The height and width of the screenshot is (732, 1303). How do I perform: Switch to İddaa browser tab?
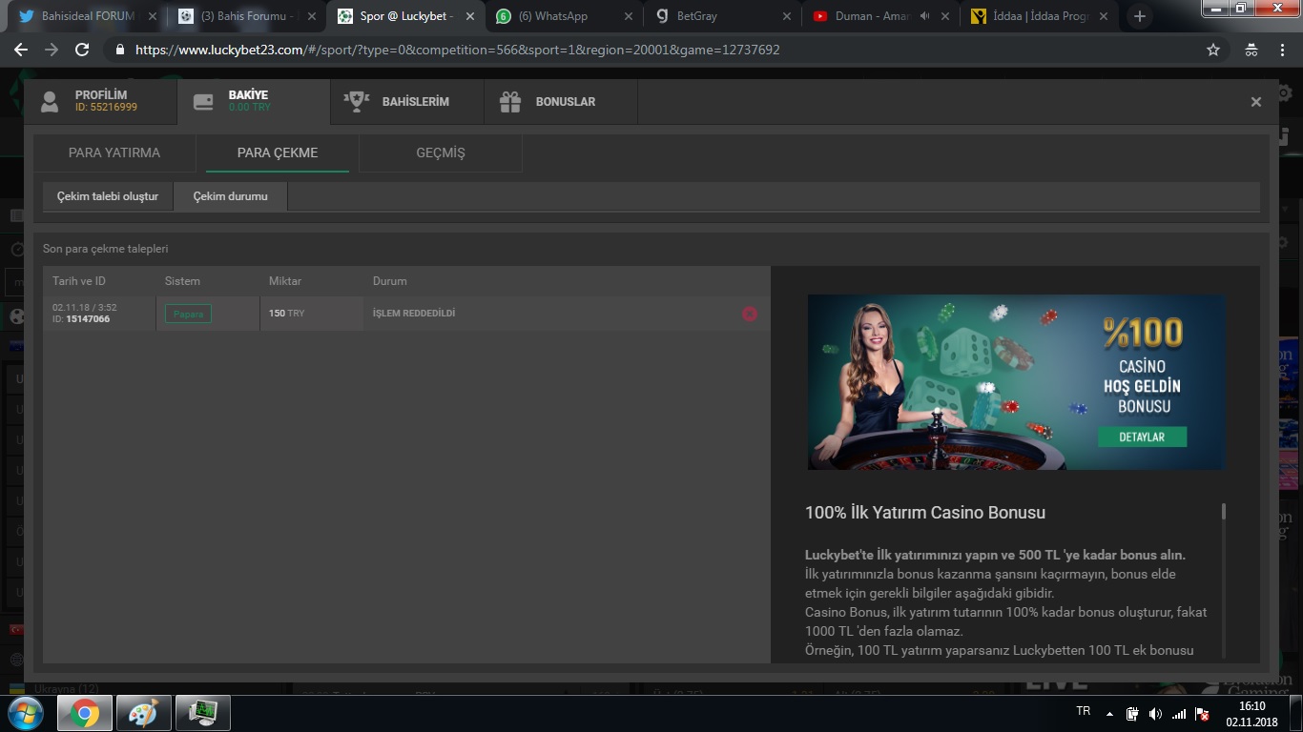1040,16
